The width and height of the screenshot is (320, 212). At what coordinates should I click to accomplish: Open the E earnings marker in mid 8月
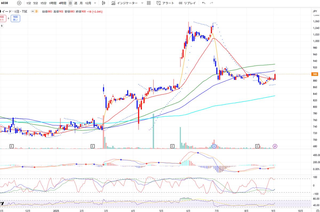257,146
